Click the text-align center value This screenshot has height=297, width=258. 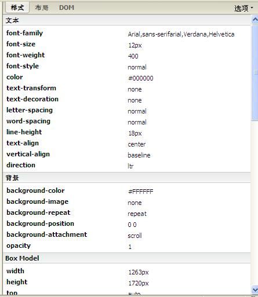coord(137,144)
